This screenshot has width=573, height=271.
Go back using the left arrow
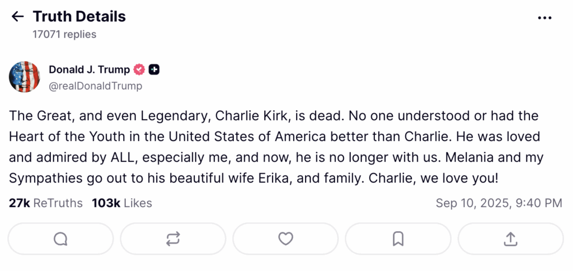pyautogui.click(x=17, y=17)
